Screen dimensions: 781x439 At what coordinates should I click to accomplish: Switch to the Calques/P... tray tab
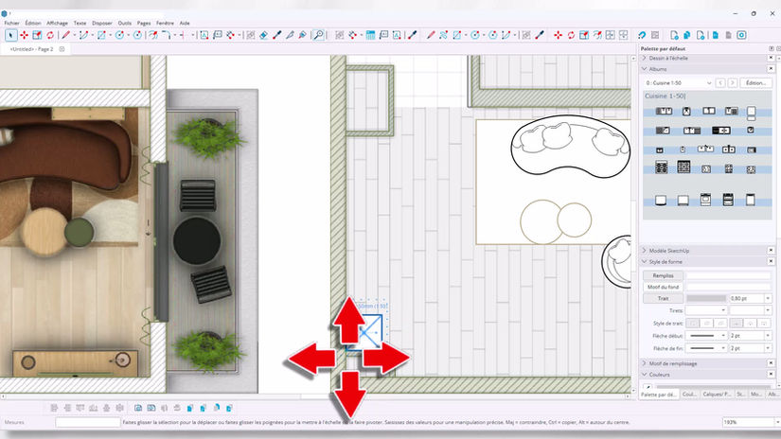coord(717,395)
